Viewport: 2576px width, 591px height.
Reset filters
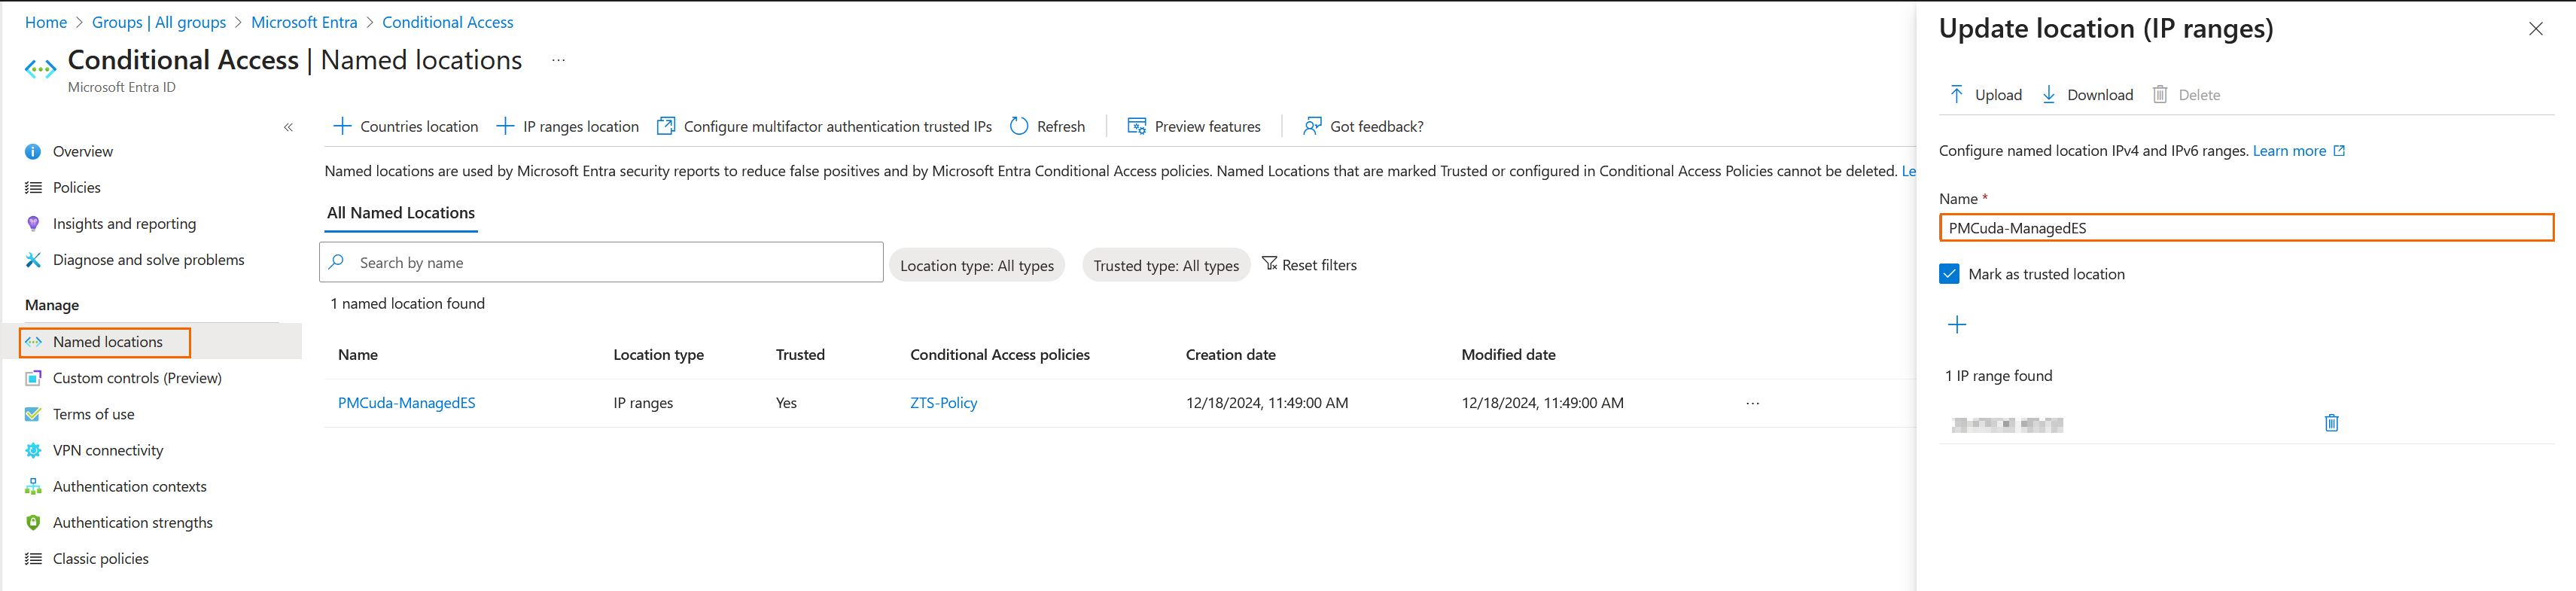pyautogui.click(x=1309, y=265)
